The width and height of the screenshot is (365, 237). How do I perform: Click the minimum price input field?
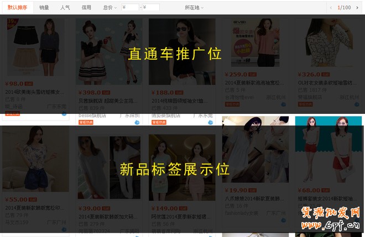(131, 7)
